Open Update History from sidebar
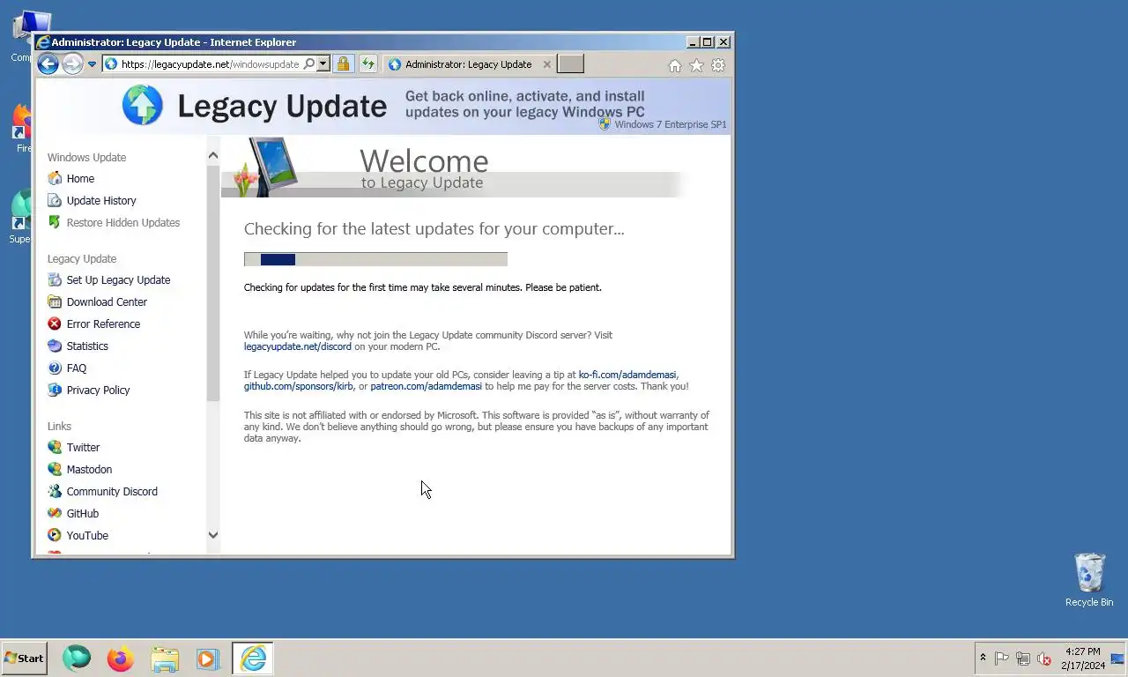1128x677 pixels. click(101, 200)
